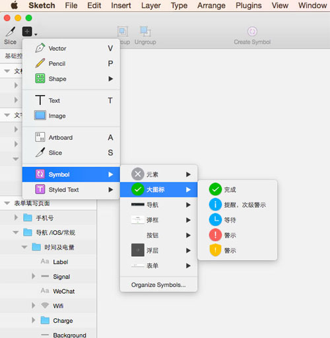The height and width of the screenshot is (338, 330).
Task: Pick the green 完成 checkmark symbol
Action: tap(237, 189)
